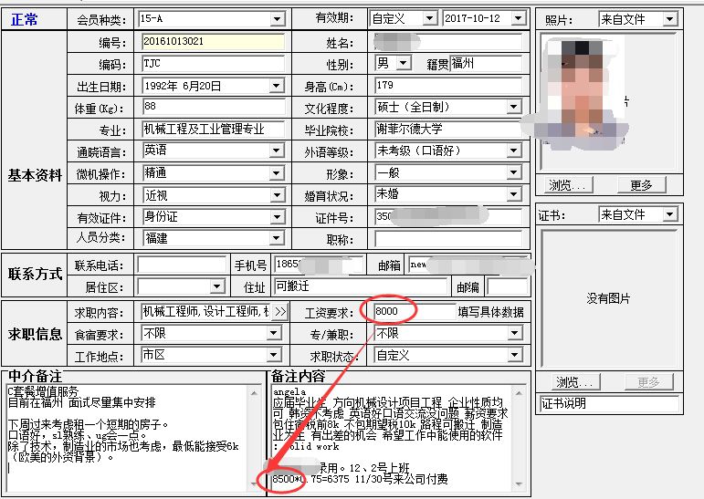Click inside the 备注内容 text area
Screen dimensions: 704x499
point(393,437)
